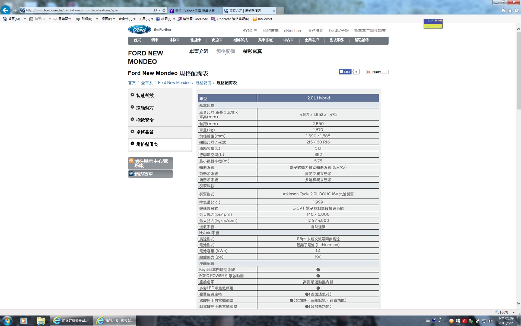Image resolution: width=521 pixels, height=326 pixels.
Task: Open the 說明(L) dropdown arrow
Action: pos(174,19)
